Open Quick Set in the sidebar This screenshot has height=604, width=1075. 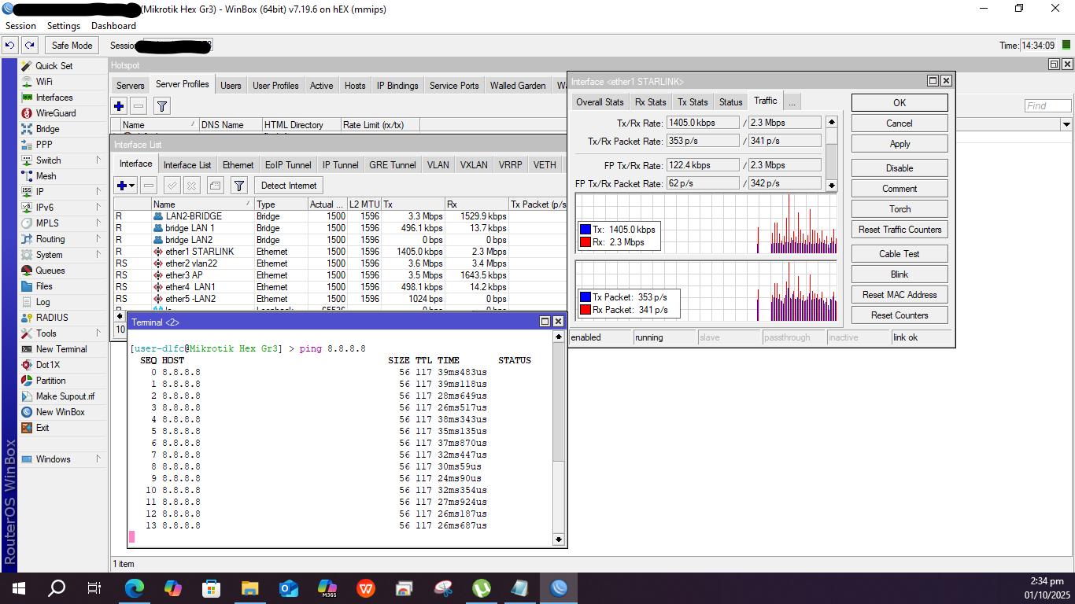(x=54, y=66)
